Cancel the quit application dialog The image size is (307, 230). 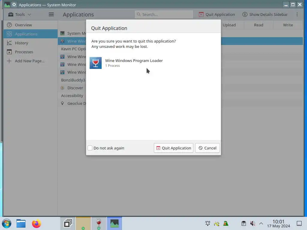tap(207, 148)
